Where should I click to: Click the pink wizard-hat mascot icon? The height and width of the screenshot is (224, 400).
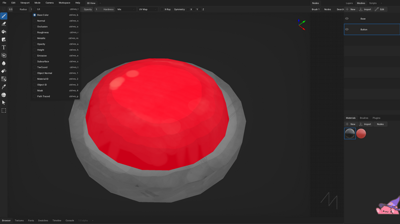click(x=388, y=206)
